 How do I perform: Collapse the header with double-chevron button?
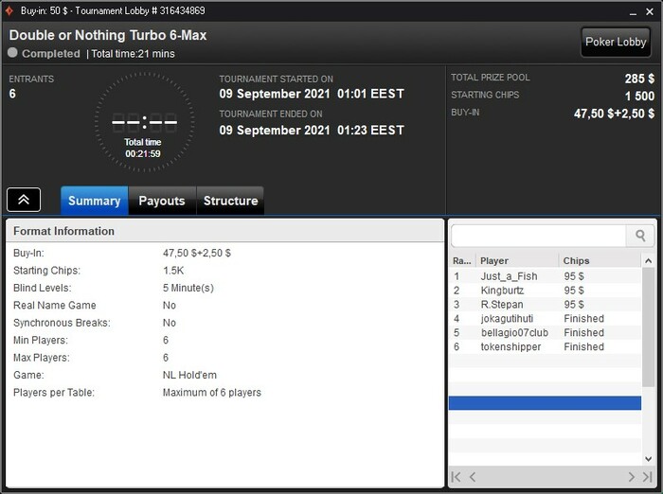point(24,200)
